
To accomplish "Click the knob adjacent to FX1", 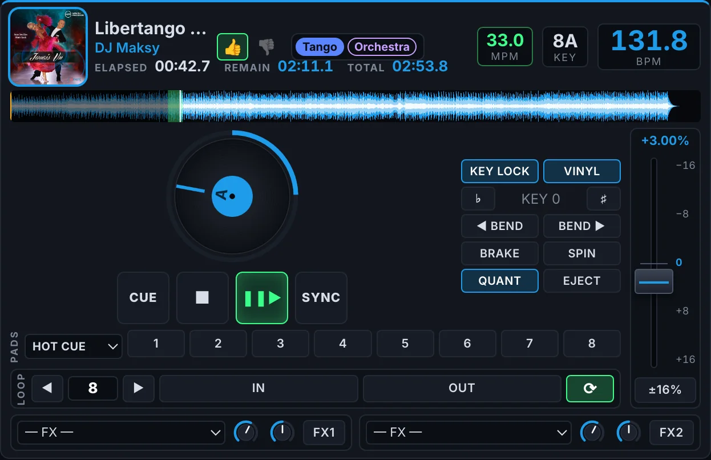I will tap(282, 432).
